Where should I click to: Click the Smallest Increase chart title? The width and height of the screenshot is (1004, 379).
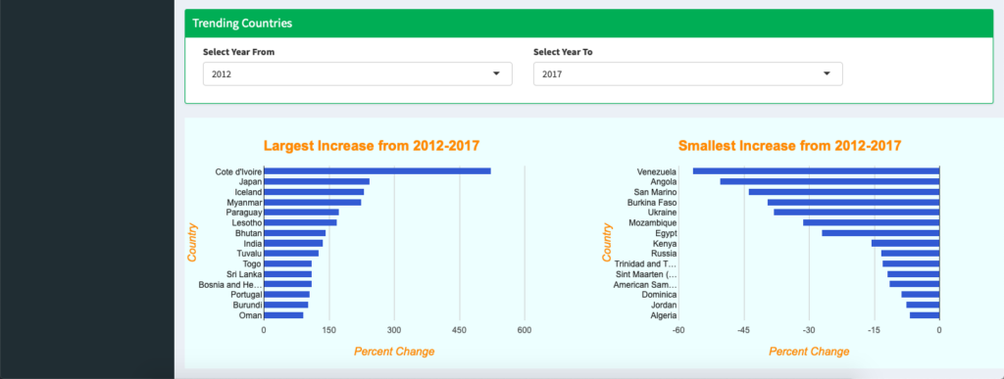789,146
